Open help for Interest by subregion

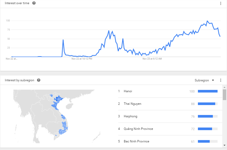coord(39,80)
